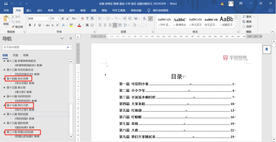Toggle Italic formatting in the font group
This screenshot has width=276, height=142.
[35, 25]
